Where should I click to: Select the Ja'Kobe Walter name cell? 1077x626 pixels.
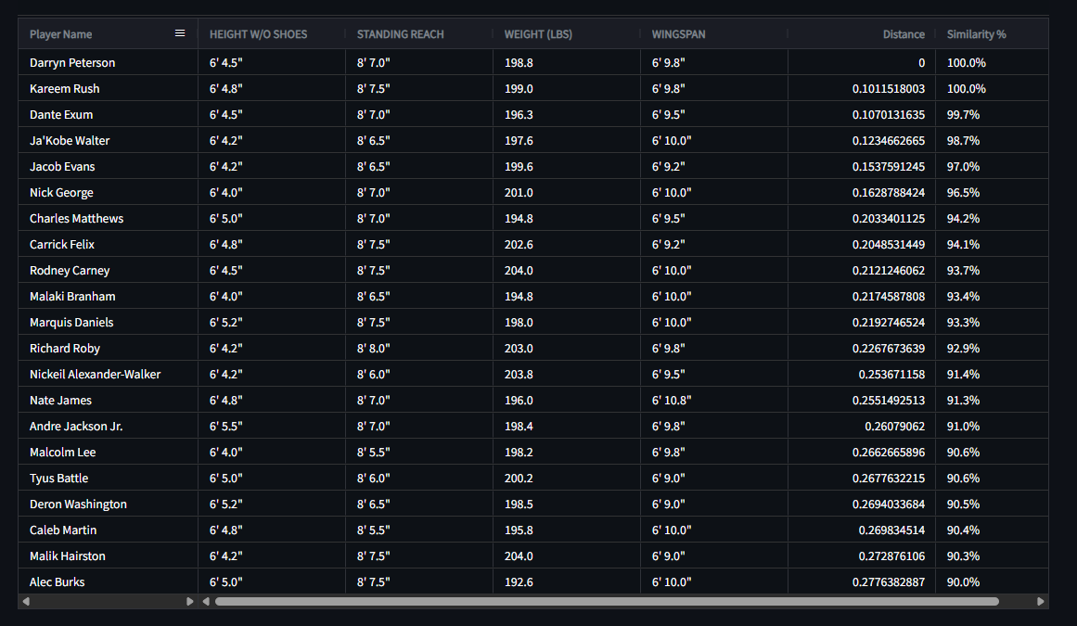click(108, 141)
